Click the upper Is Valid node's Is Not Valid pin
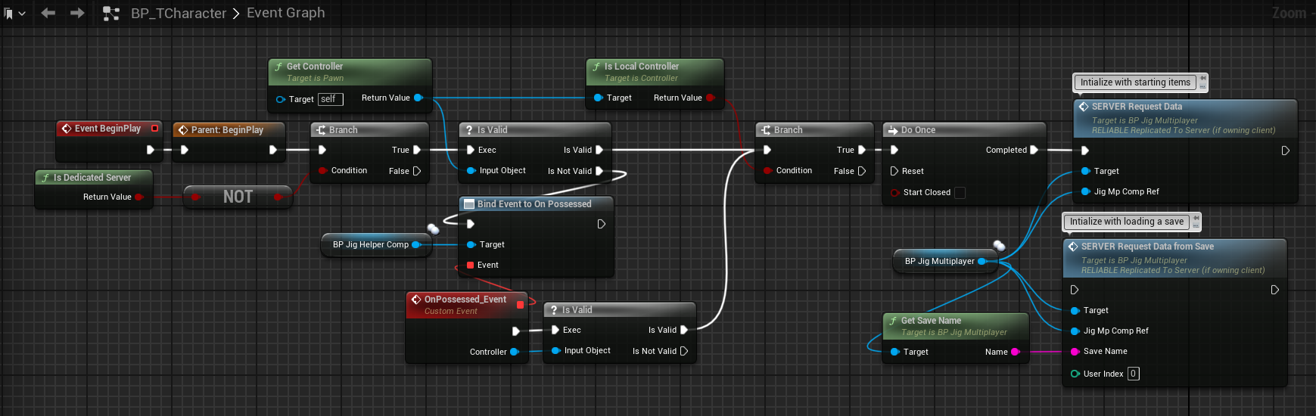 tap(599, 171)
